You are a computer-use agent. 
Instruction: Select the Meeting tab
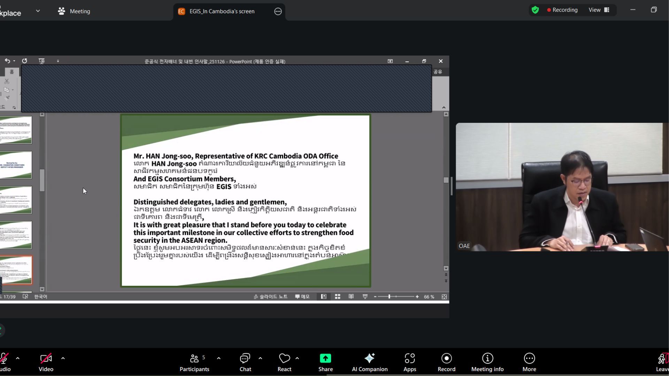(74, 11)
